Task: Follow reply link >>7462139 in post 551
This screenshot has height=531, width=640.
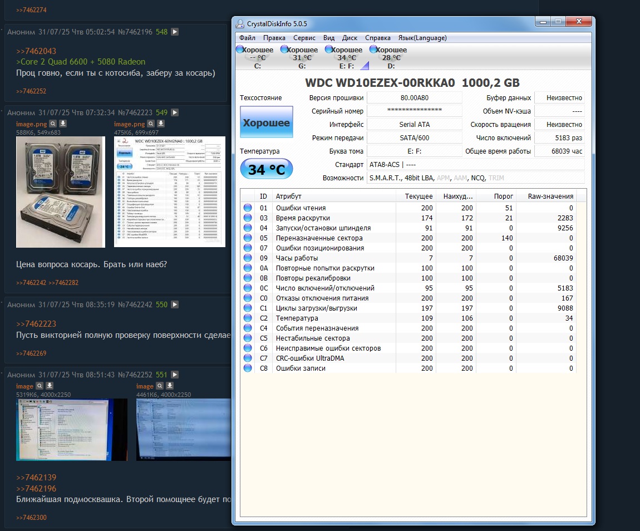Action: [36, 478]
